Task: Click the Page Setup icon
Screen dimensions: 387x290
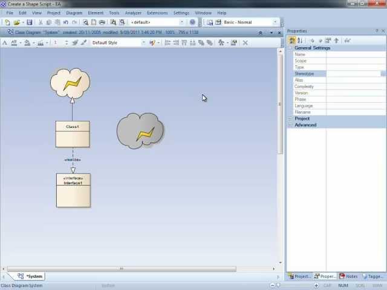Action: point(94,22)
